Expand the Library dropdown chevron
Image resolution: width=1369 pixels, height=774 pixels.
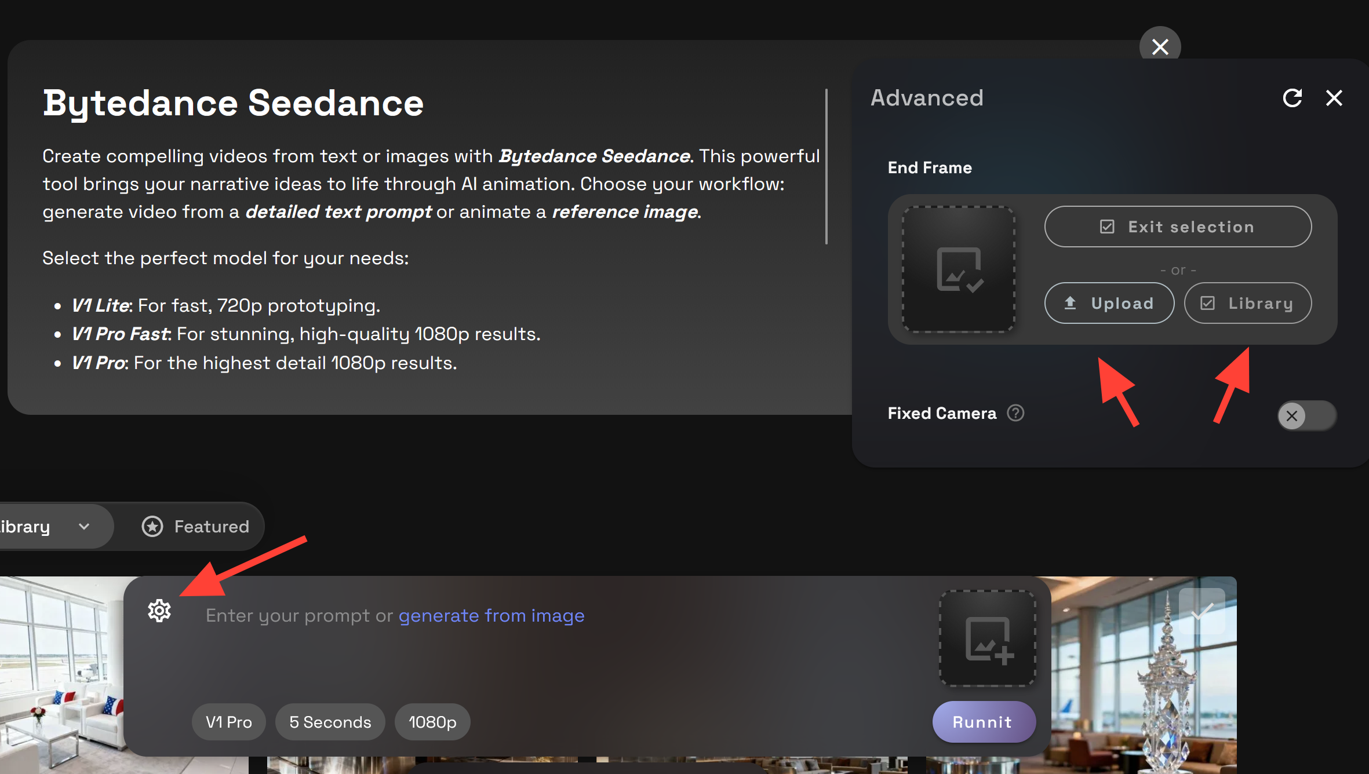point(84,526)
